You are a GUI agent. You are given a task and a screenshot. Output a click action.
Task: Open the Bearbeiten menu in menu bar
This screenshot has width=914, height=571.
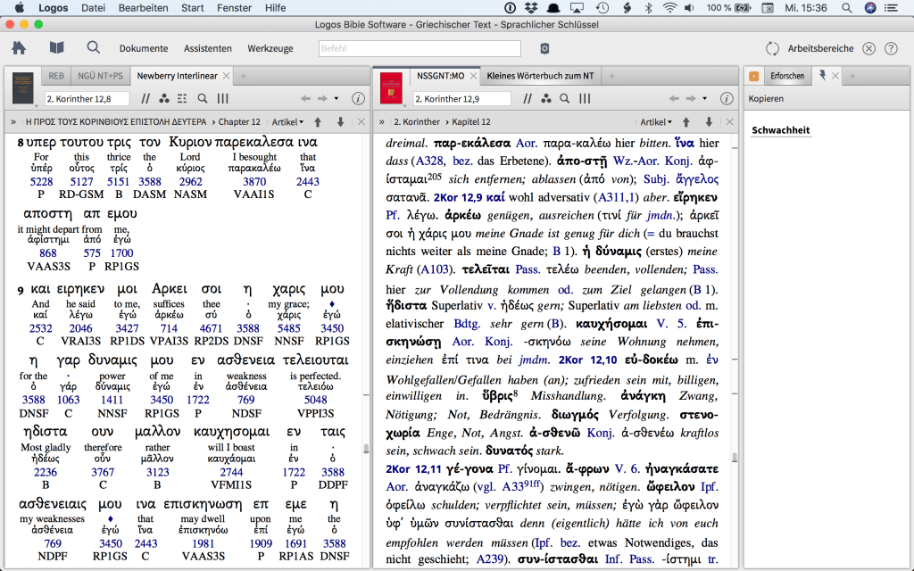click(x=142, y=7)
